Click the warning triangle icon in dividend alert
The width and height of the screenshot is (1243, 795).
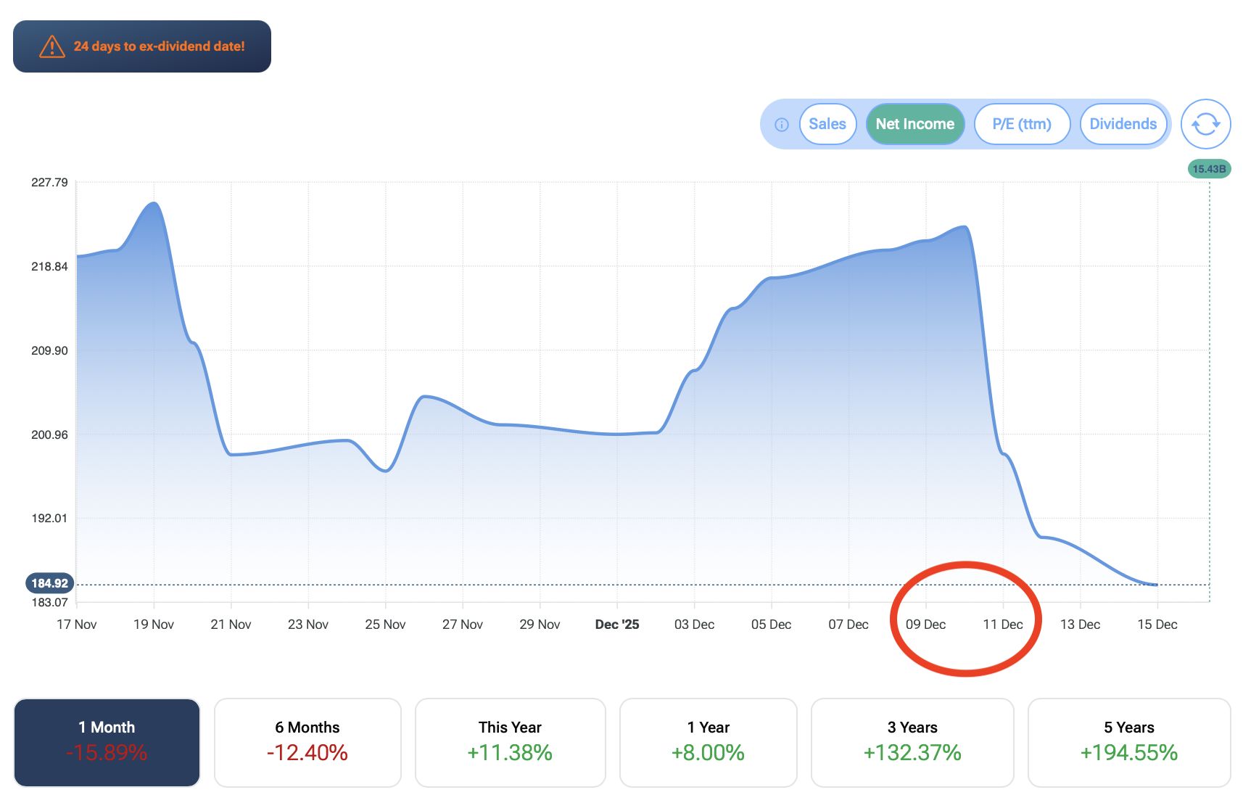52,46
